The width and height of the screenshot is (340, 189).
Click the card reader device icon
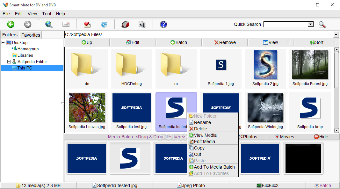coord(66,24)
